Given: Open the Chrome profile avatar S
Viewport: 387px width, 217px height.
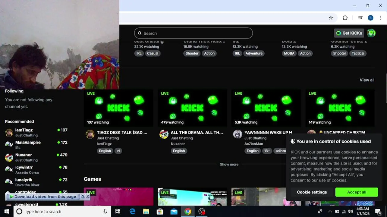Looking at the screenshot, I should pos(370,18).
